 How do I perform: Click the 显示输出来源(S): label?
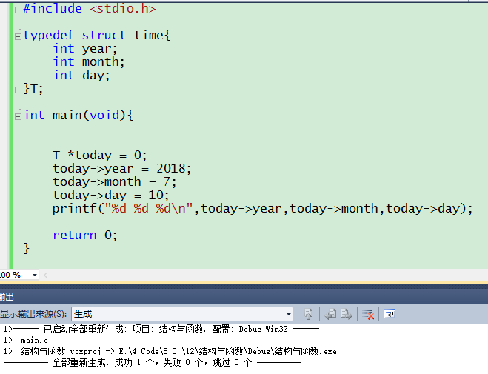coord(33,314)
